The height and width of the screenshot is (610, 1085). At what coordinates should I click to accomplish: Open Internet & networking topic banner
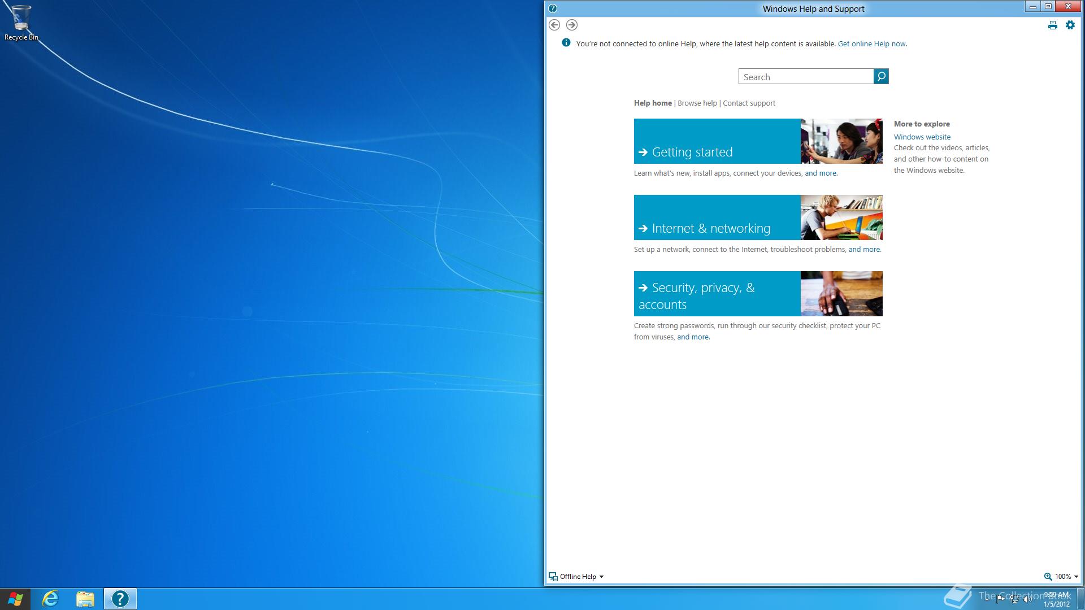[717, 217]
